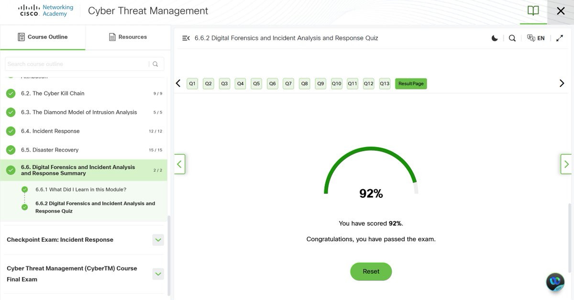This screenshot has width=574, height=300.
Task: Open the Cisco Networking Academy logo
Action: [46, 11]
